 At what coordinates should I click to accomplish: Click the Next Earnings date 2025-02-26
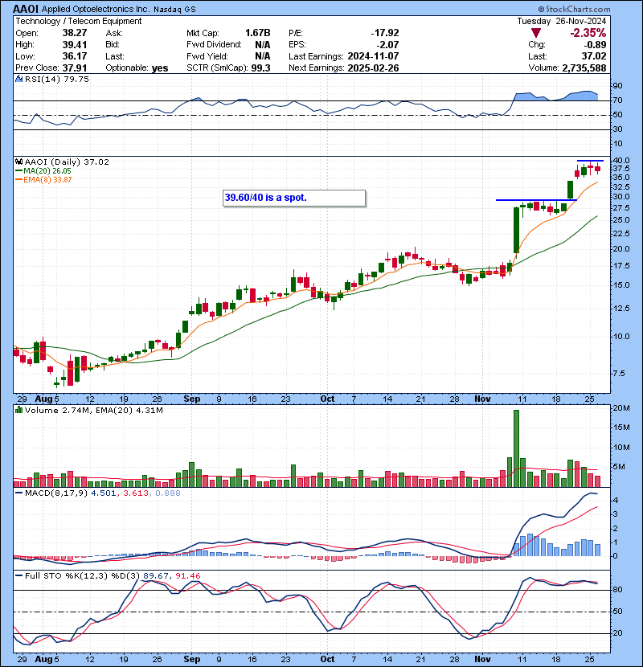click(x=373, y=68)
